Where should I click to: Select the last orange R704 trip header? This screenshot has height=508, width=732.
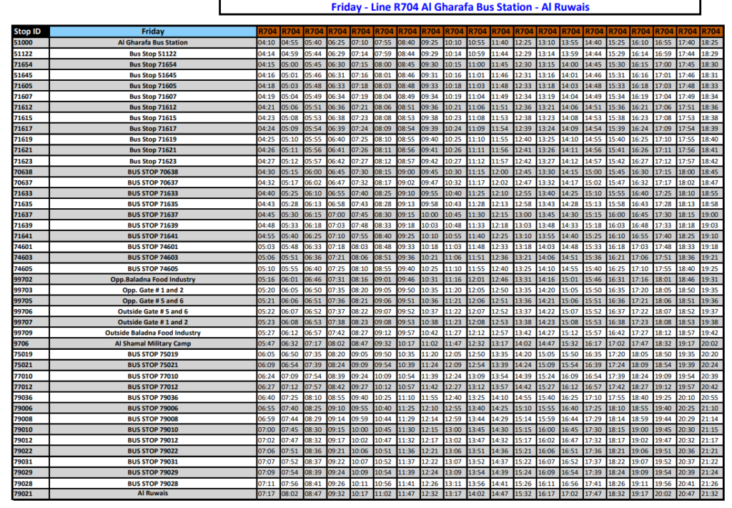(x=711, y=31)
